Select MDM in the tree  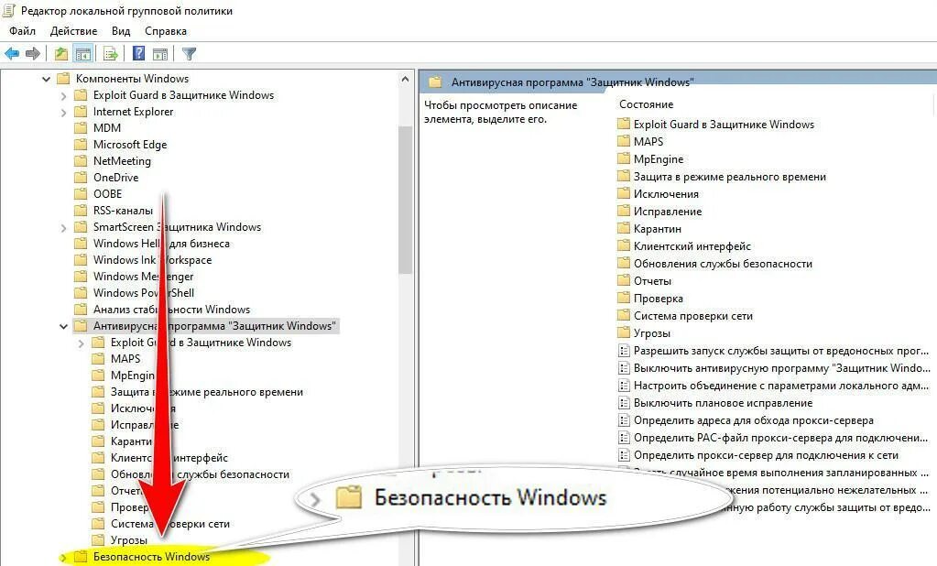[107, 128]
